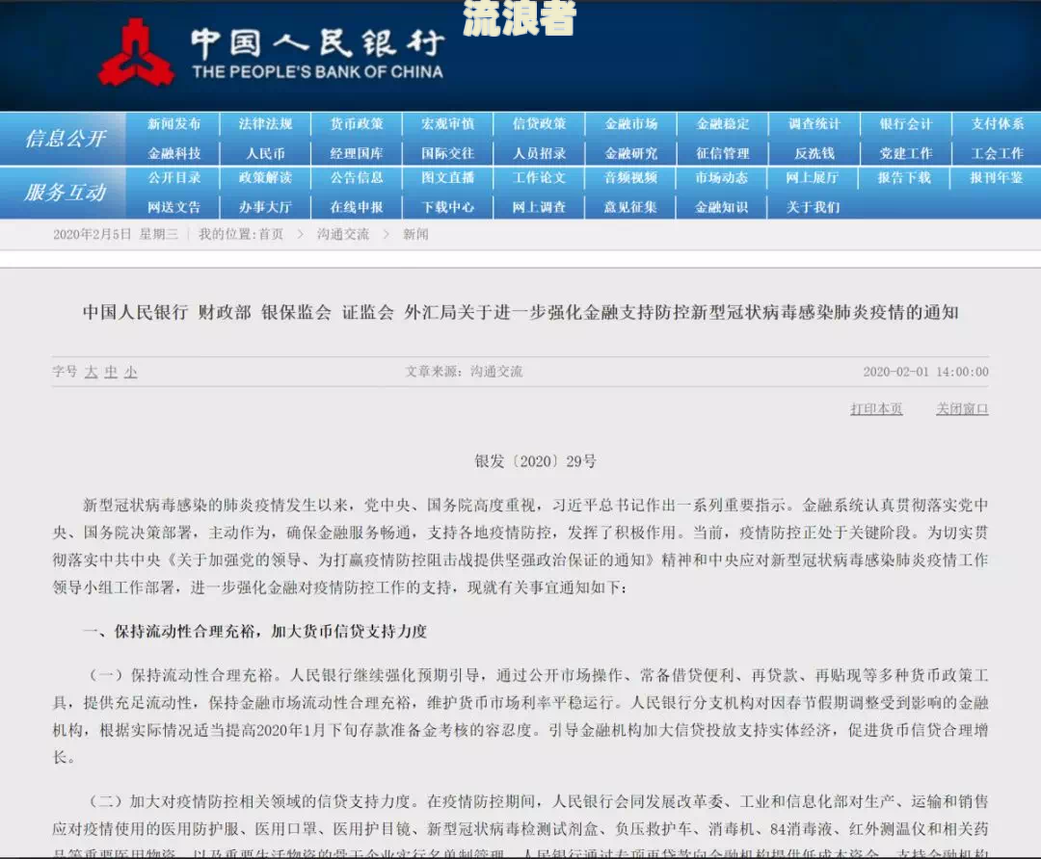Open 沟通交流 in the breadcrumb
Viewport: 1041px width, 859px height.
click(342, 234)
